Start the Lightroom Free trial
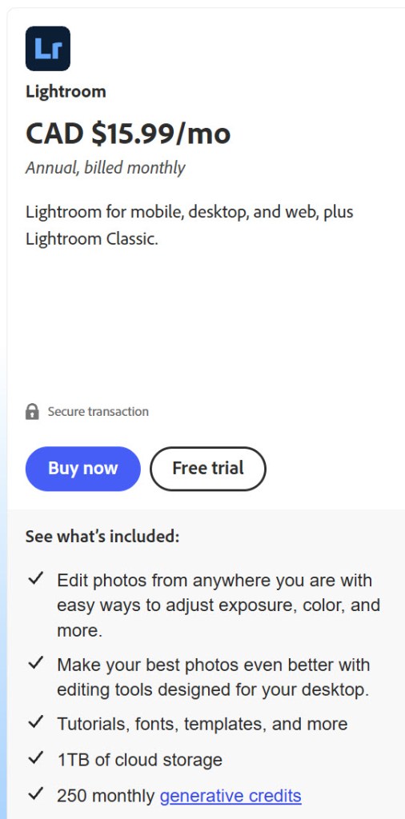Image resolution: width=405 pixels, height=819 pixels. [x=208, y=469]
